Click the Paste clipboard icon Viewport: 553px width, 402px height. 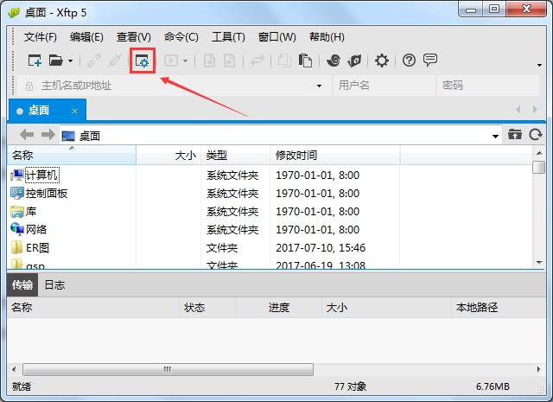(305, 61)
